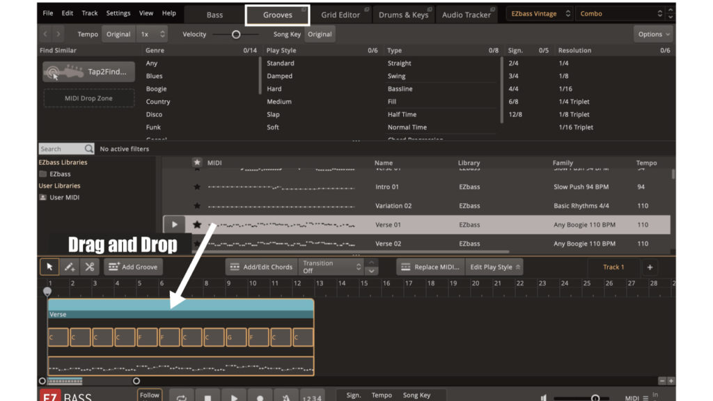Click the Replace MIDI button
713x401 pixels.
point(430,267)
